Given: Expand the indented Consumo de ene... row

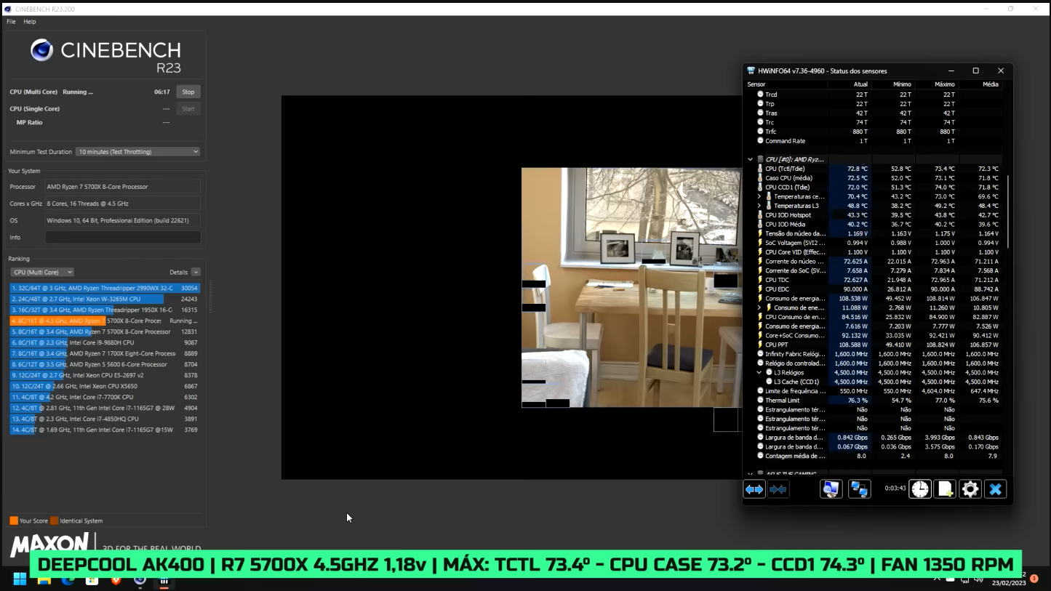Looking at the screenshot, I should pos(759,307).
